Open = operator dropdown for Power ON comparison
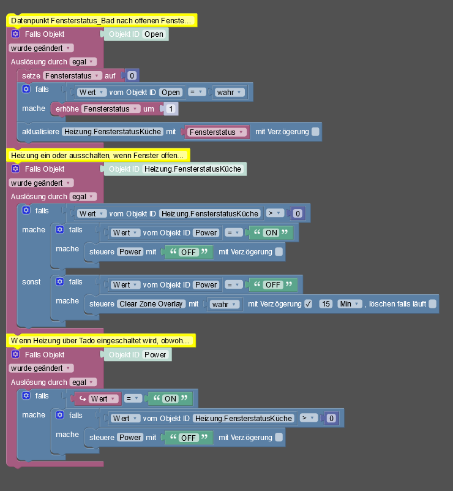 [x=233, y=233]
